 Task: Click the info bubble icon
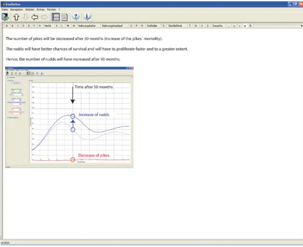pyautogui.click(x=87, y=17)
